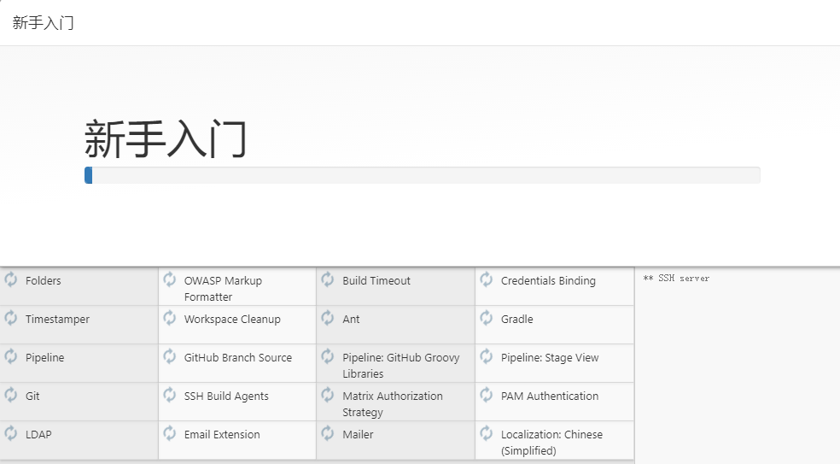Click the pending icon beside GitHub Branch Source

pos(169,356)
